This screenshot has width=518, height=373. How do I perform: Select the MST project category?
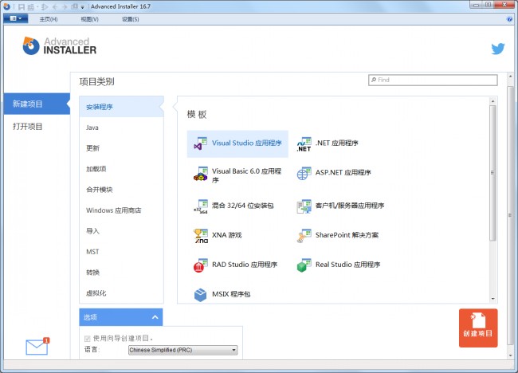(x=121, y=252)
